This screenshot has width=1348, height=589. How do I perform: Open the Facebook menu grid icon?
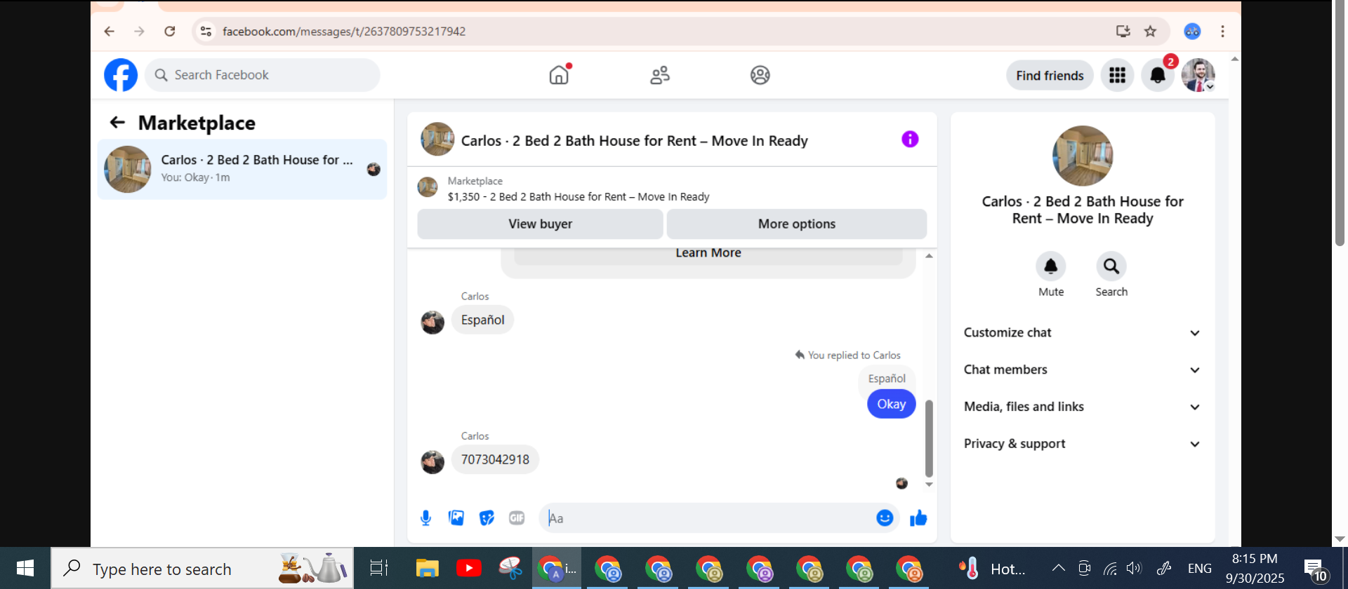1117,75
